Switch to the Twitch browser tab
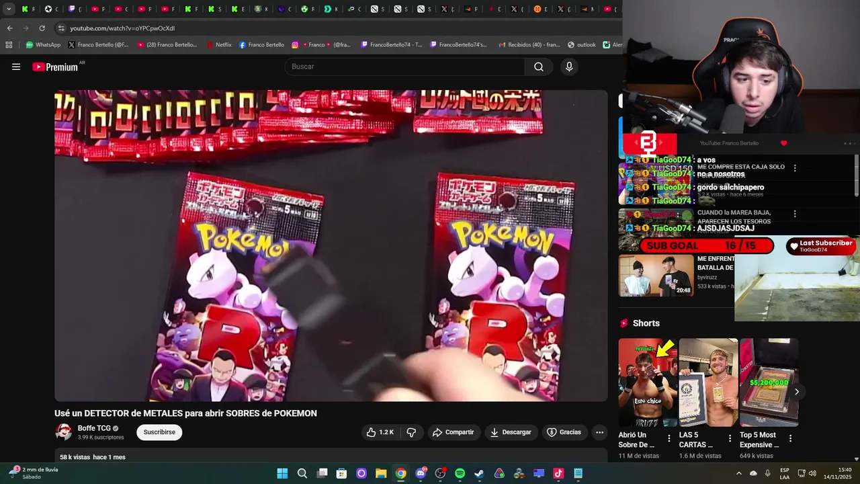This screenshot has height=484, width=860. (x=75, y=9)
